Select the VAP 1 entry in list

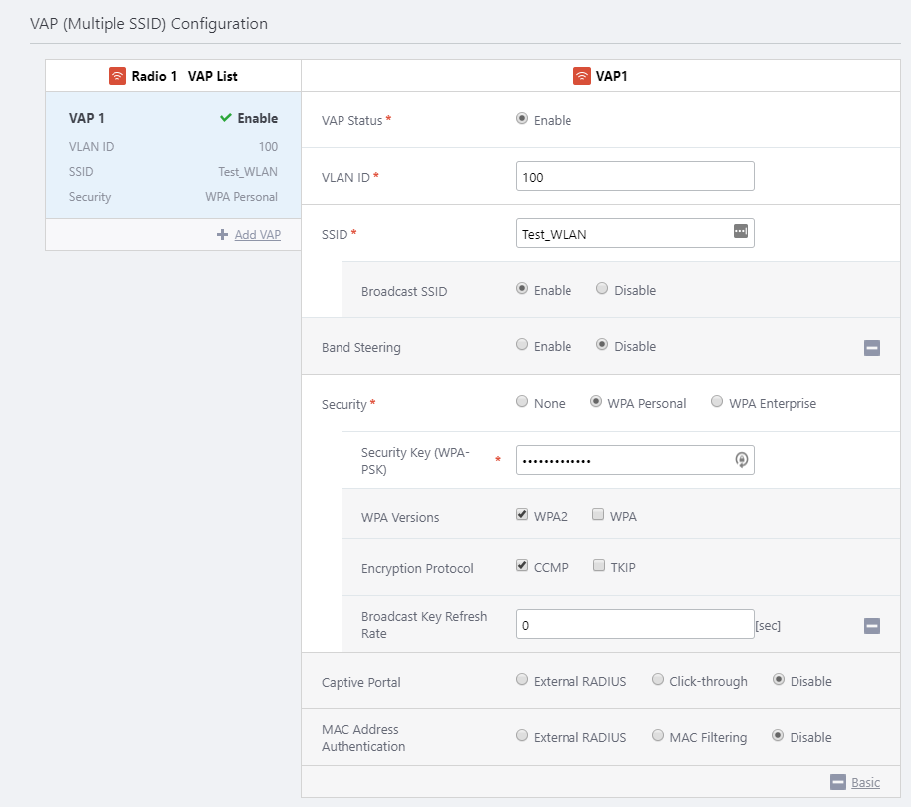point(173,156)
